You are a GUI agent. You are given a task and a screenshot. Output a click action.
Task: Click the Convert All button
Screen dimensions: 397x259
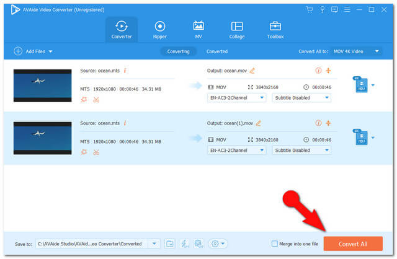[x=353, y=244]
